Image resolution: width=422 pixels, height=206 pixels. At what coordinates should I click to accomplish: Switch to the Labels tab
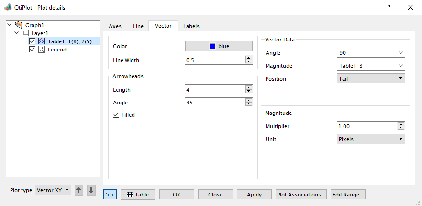pos(191,26)
